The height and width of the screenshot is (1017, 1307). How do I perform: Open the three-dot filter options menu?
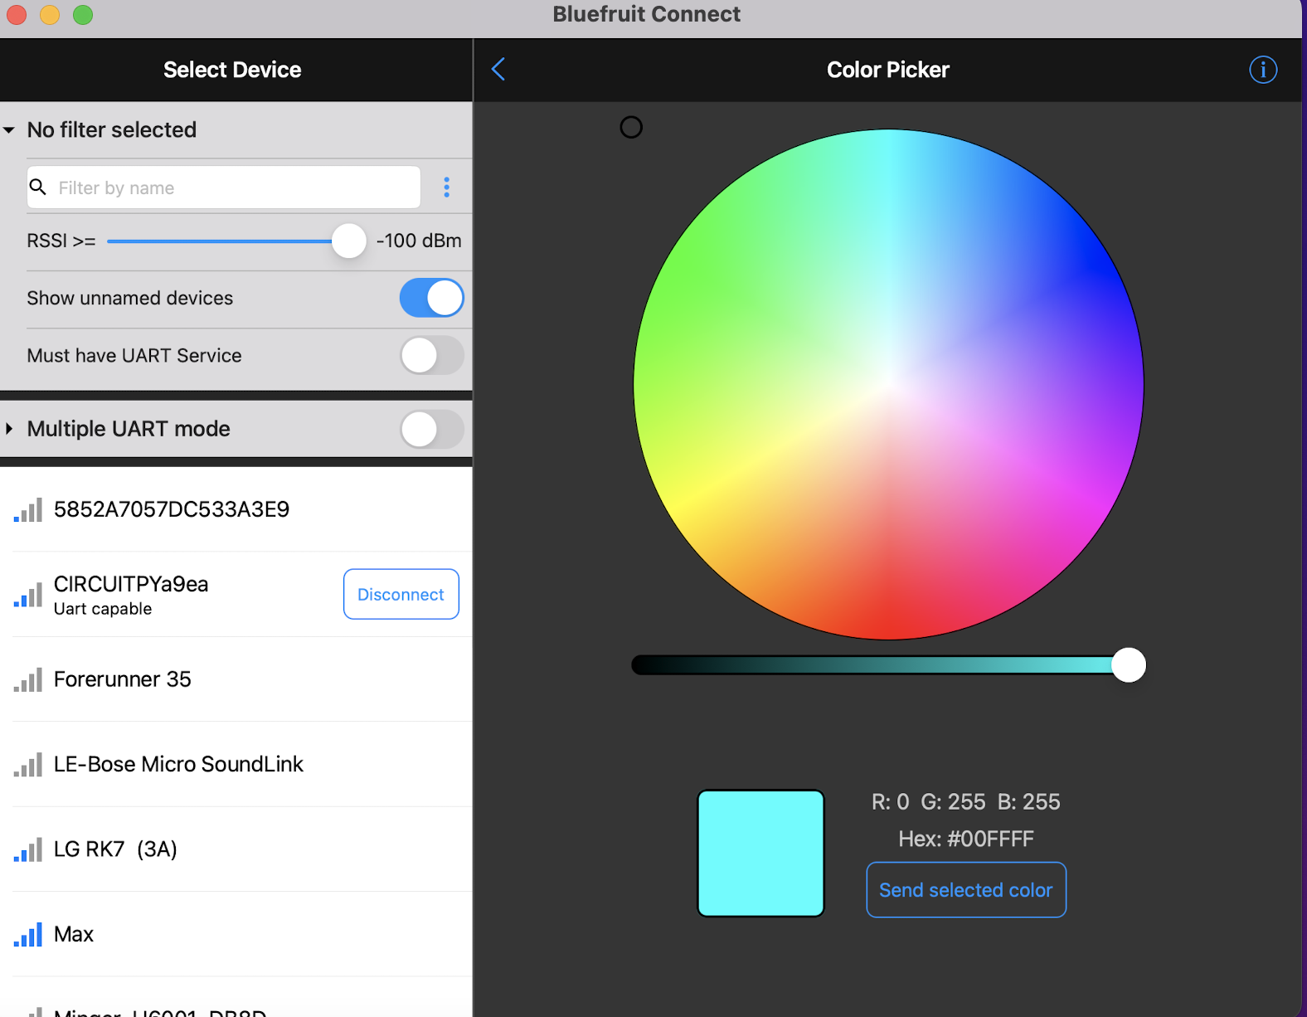point(446,187)
